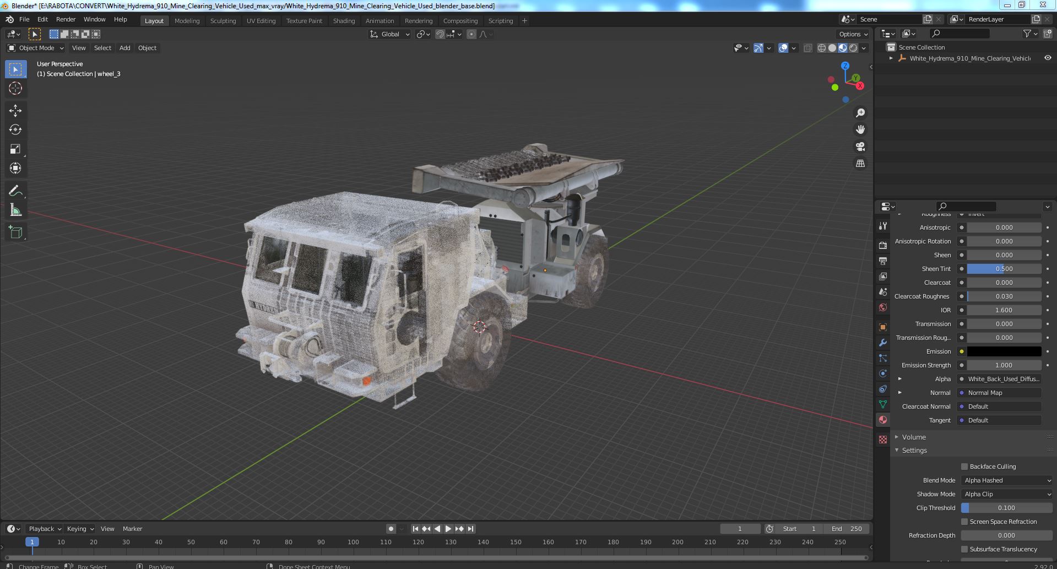
Task: Switch to rendered viewport shading
Action: pos(853,48)
